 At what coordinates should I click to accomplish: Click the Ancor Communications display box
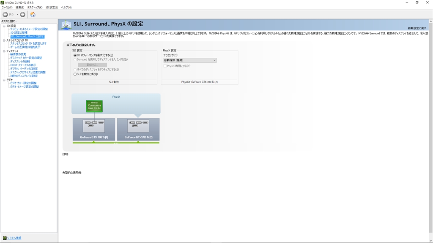94,106
